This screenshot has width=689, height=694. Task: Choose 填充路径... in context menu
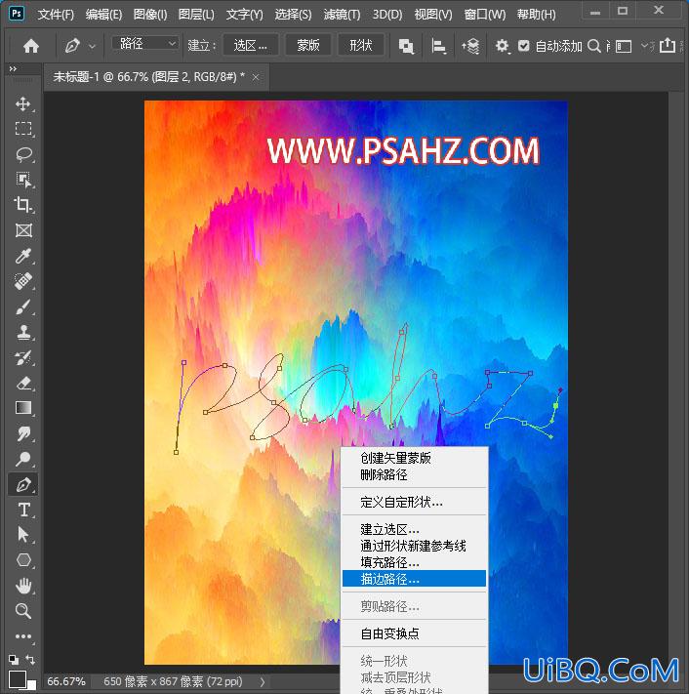click(x=414, y=562)
